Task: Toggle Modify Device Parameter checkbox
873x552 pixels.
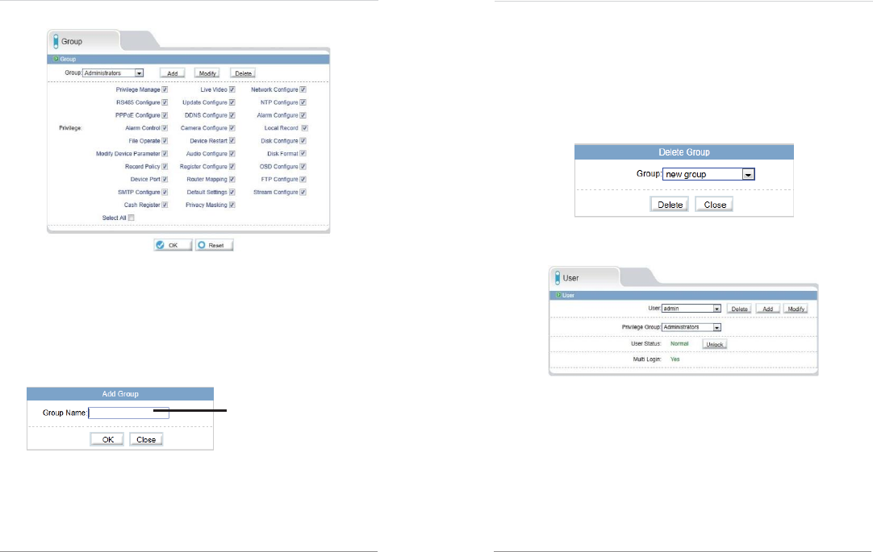Action: click(x=165, y=153)
